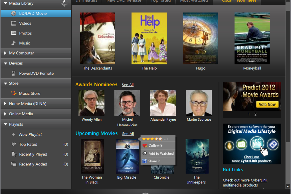Click the Collect it heart icon
The image size is (291, 194).
tap(145, 146)
